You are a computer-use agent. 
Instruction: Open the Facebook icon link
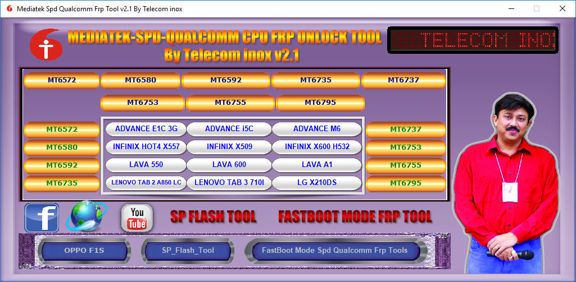click(42, 218)
